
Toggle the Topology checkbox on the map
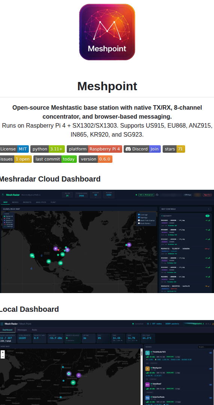(x=139, y=217)
